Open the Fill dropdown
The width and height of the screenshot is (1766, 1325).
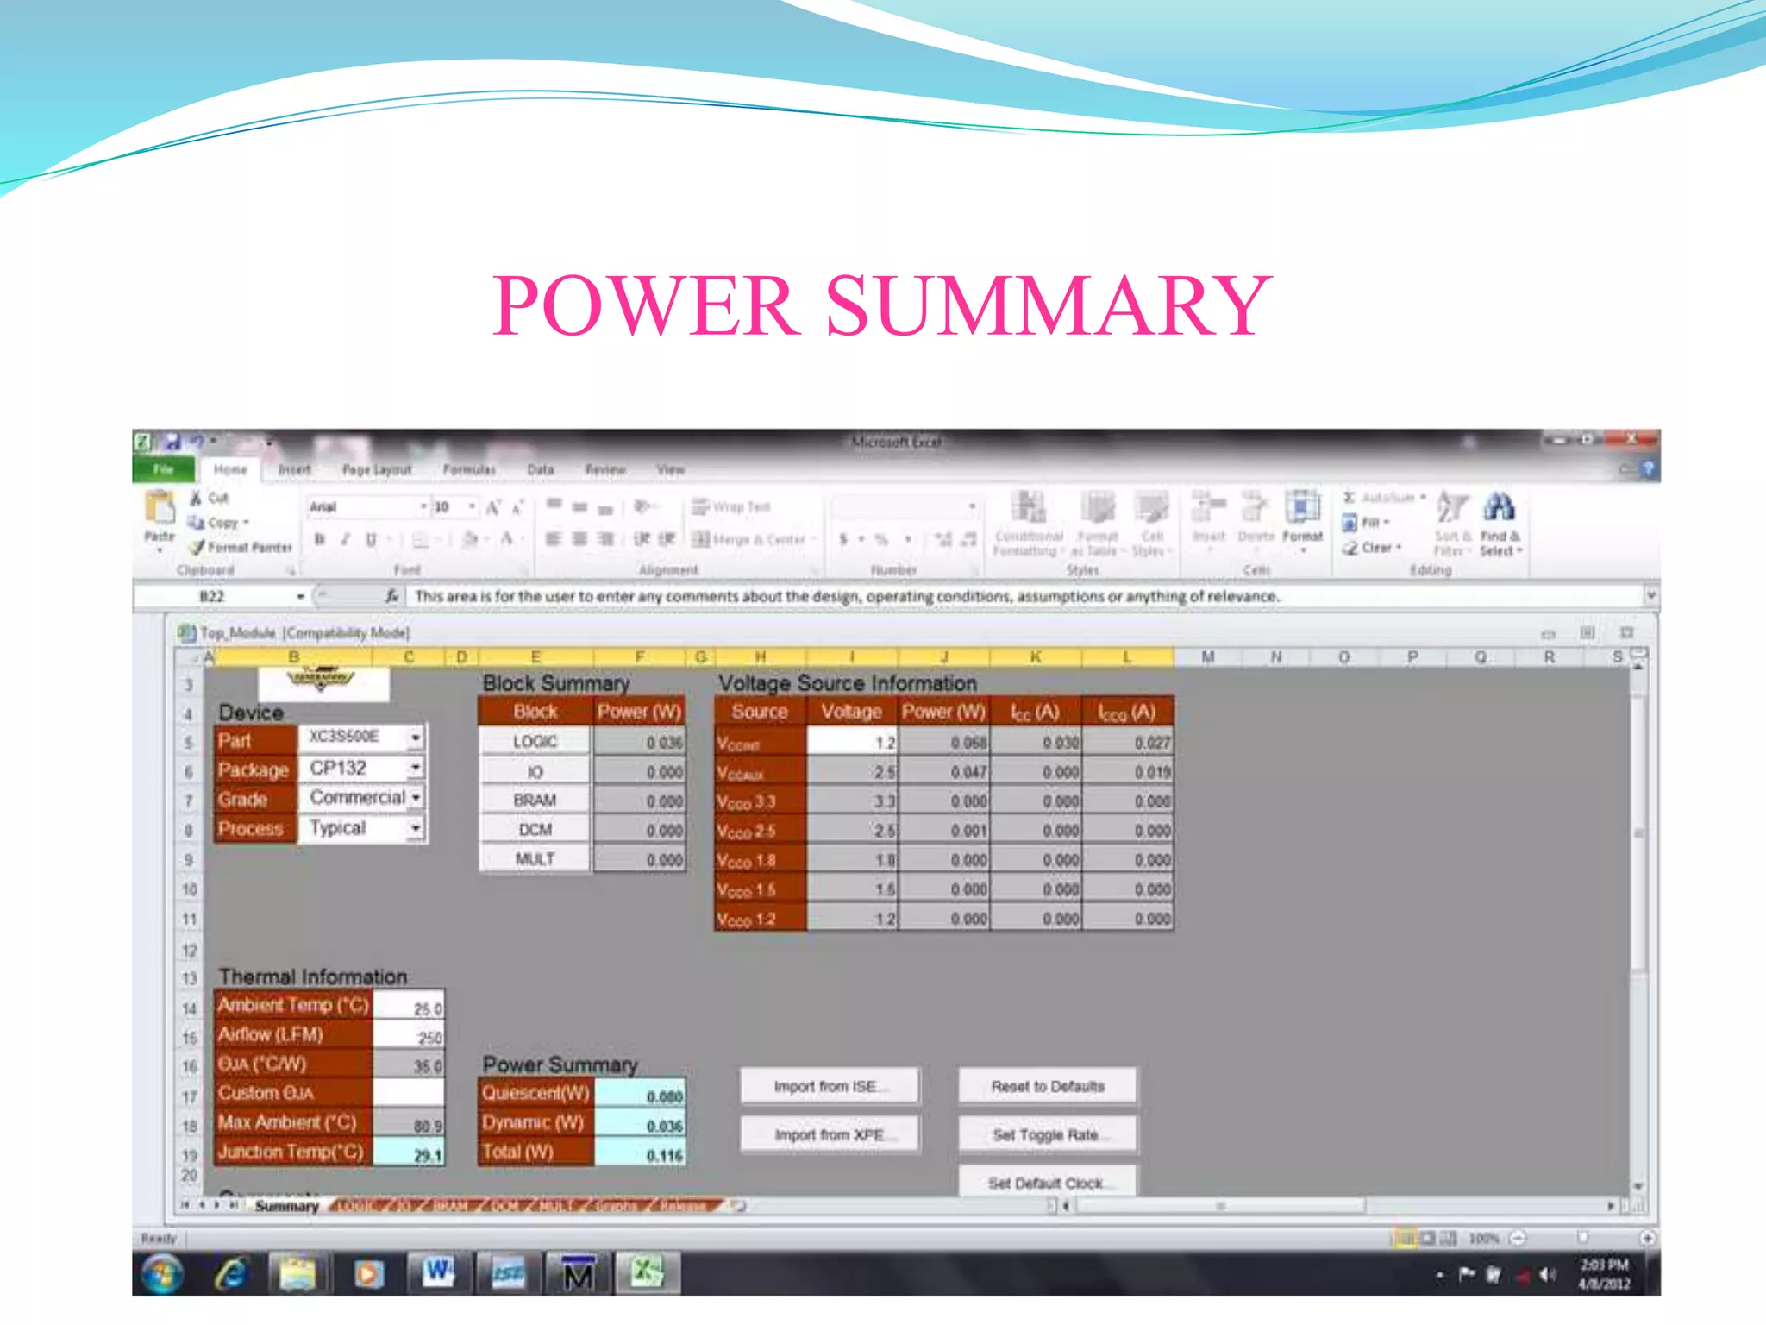tap(1367, 523)
